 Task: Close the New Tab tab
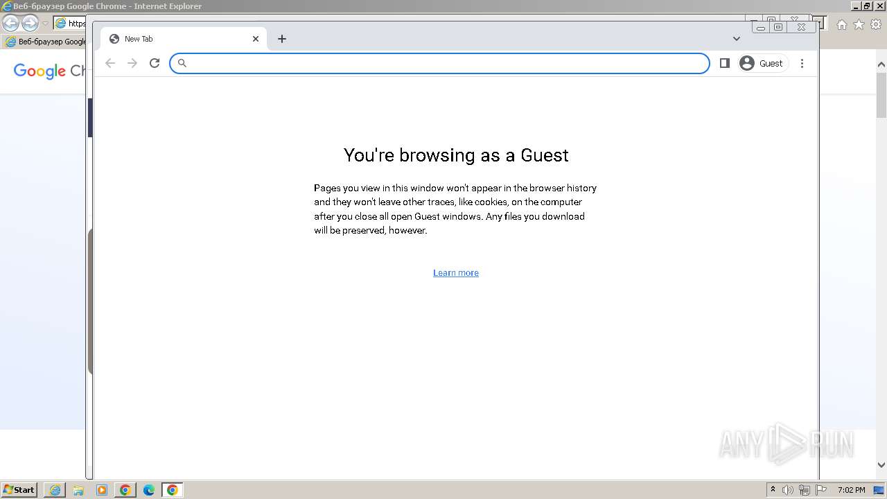pos(256,39)
